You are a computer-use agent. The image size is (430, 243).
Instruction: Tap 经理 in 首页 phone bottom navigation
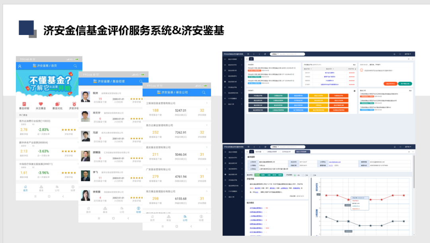pos(73,188)
